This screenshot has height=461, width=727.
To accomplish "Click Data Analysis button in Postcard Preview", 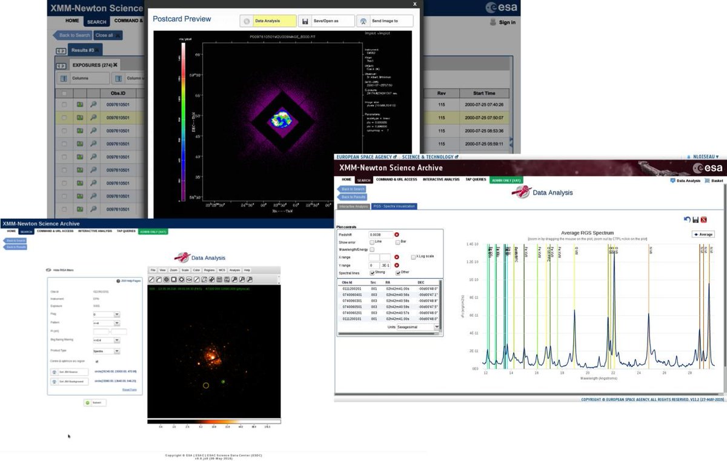I will [x=268, y=21].
